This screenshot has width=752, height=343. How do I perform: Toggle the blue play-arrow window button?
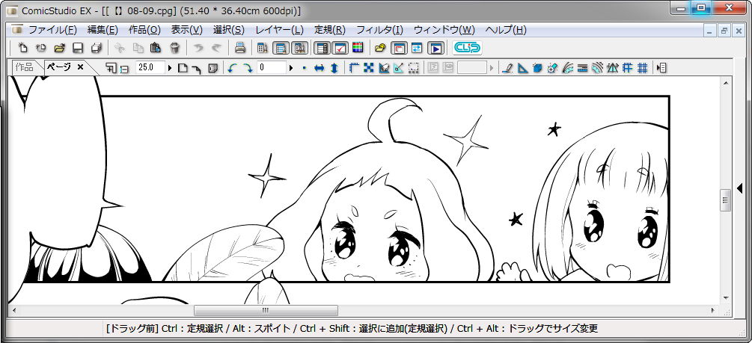436,48
